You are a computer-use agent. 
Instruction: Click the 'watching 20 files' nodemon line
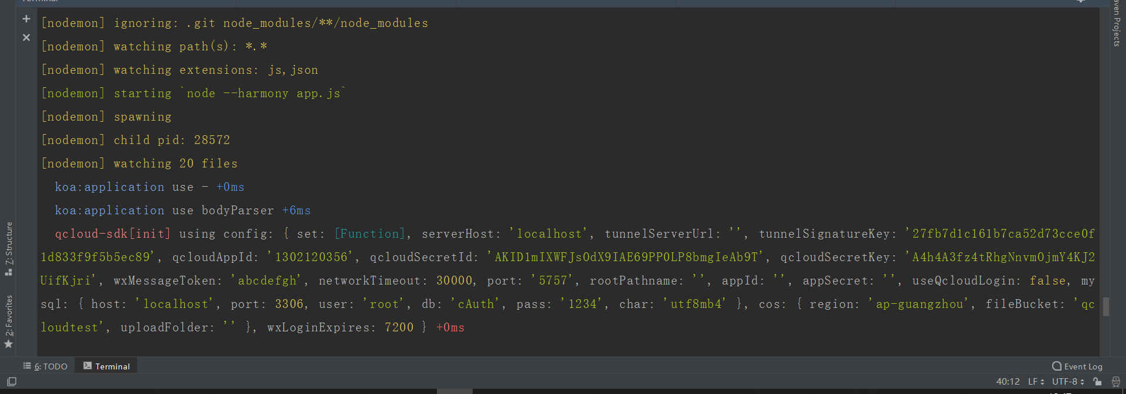point(175,163)
